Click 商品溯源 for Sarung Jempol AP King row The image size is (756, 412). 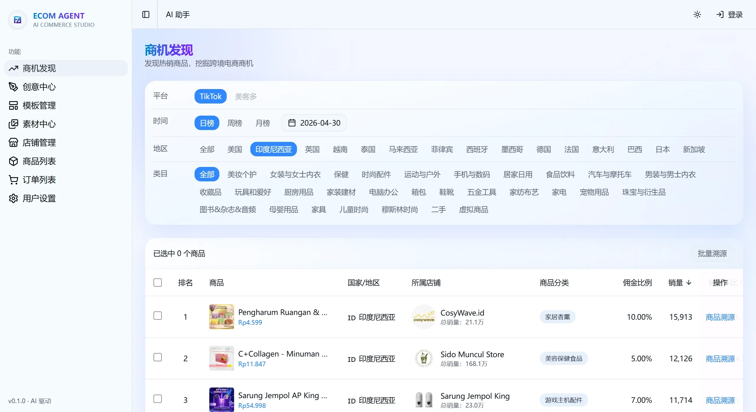click(x=720, y=400)
